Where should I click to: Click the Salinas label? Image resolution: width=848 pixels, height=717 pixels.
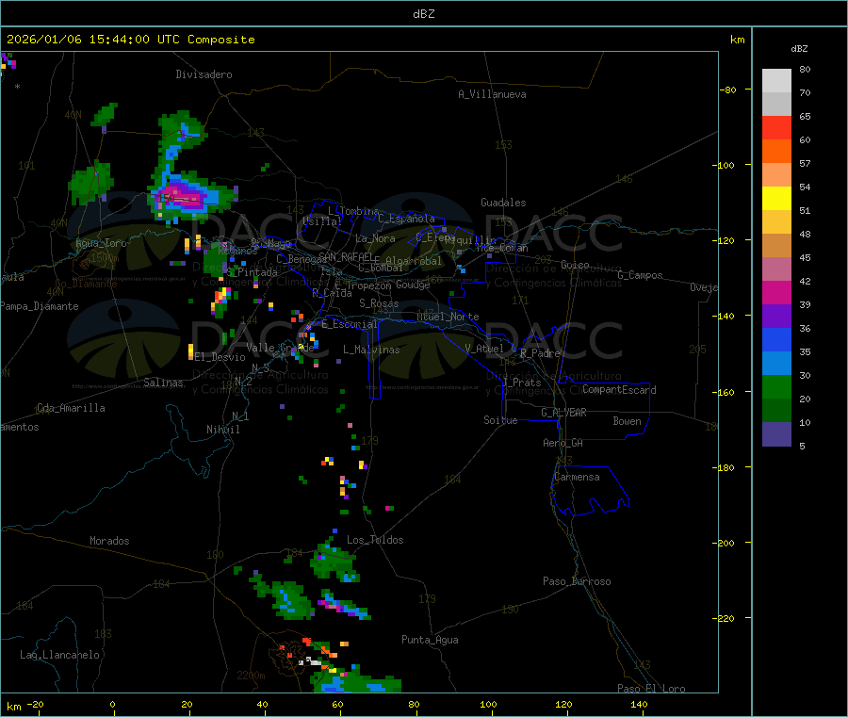(163, 383)
